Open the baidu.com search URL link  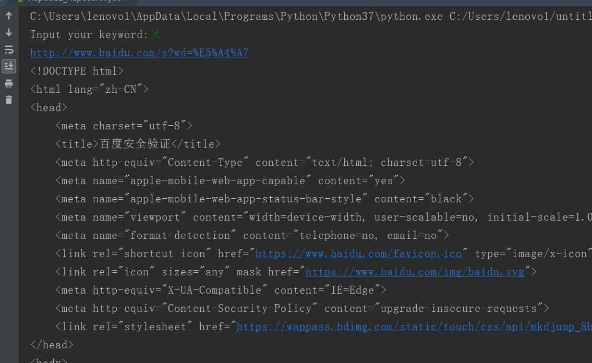point(140,53)
